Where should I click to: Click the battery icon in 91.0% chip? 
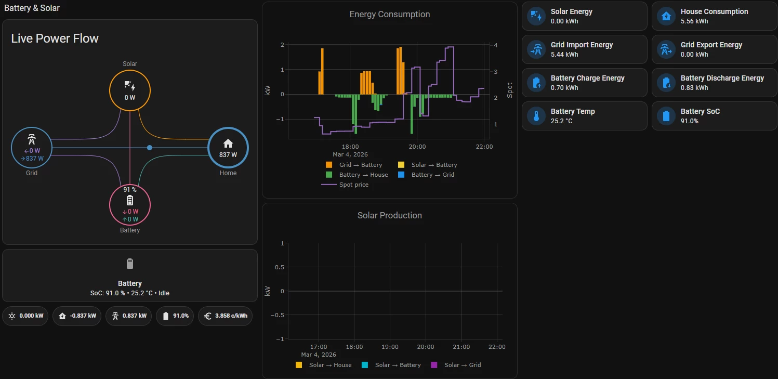point(166,316)
